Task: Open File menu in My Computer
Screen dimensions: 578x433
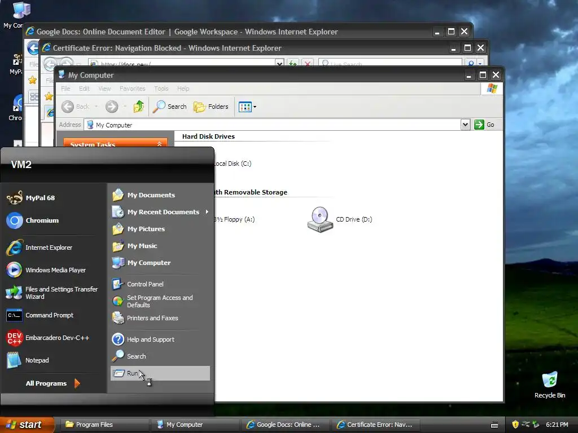Action: click(65, 89)
